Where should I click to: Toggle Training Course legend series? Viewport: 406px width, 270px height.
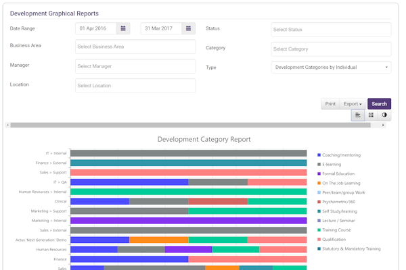click(336, 230)
